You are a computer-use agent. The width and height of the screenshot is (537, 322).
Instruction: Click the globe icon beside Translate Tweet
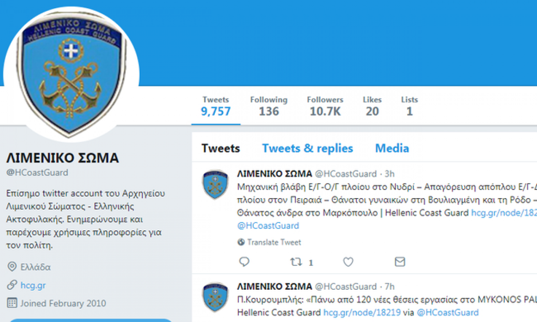pyautogui.click(x=241, y=242)
